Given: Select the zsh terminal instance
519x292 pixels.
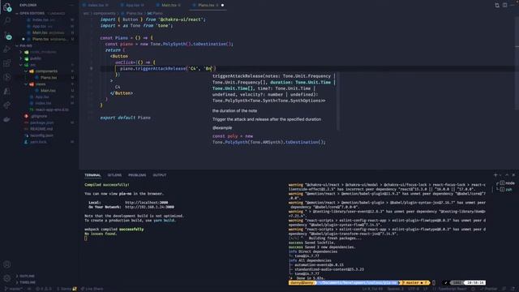Looking at the screenshot, I should tap(506, 189).
